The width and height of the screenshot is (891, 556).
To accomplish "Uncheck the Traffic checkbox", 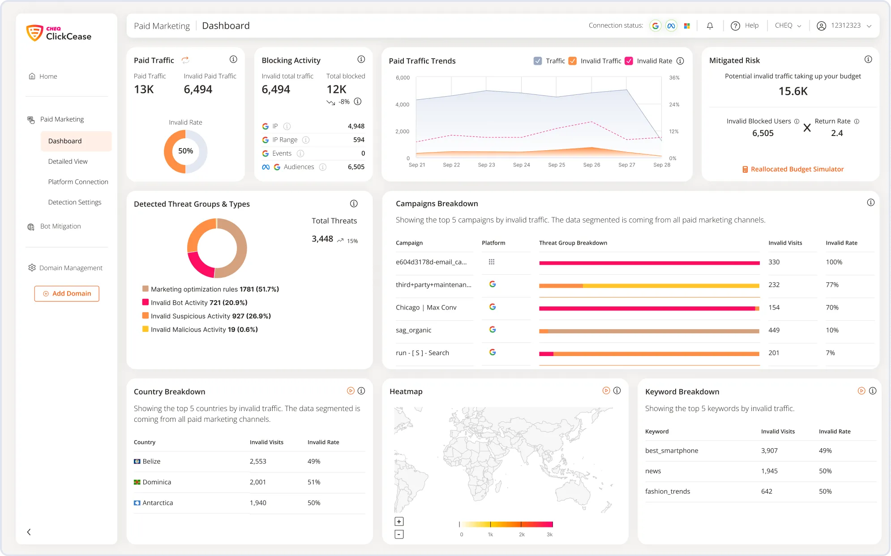I will click(x=538, y=61).
